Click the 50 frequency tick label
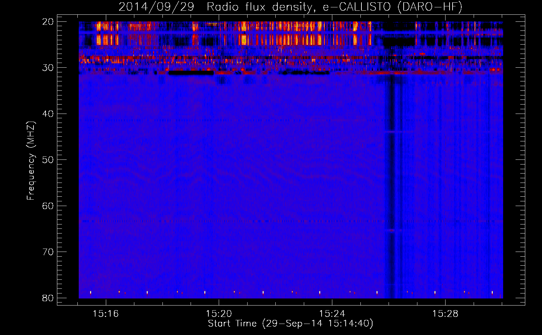The width and height of the screenshot is (542, 335). coord(48,160)
